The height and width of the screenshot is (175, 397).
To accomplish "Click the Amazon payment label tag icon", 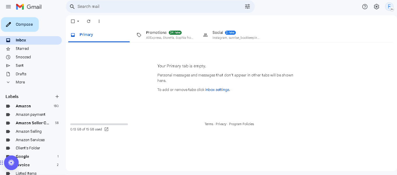I will pos(8,115).
